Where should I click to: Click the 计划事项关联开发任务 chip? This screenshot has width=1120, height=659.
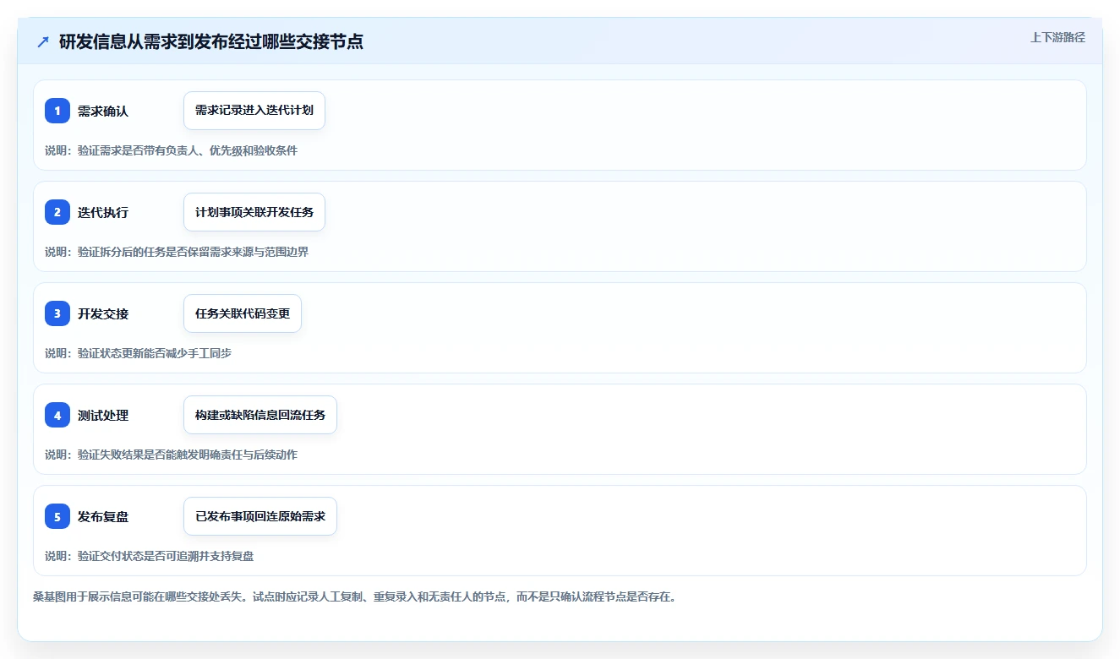coord(254,212)
